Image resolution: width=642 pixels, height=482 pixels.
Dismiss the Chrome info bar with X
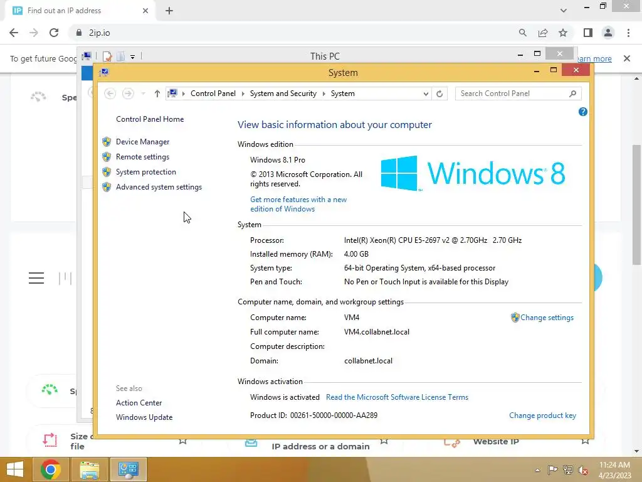(627, 58)
